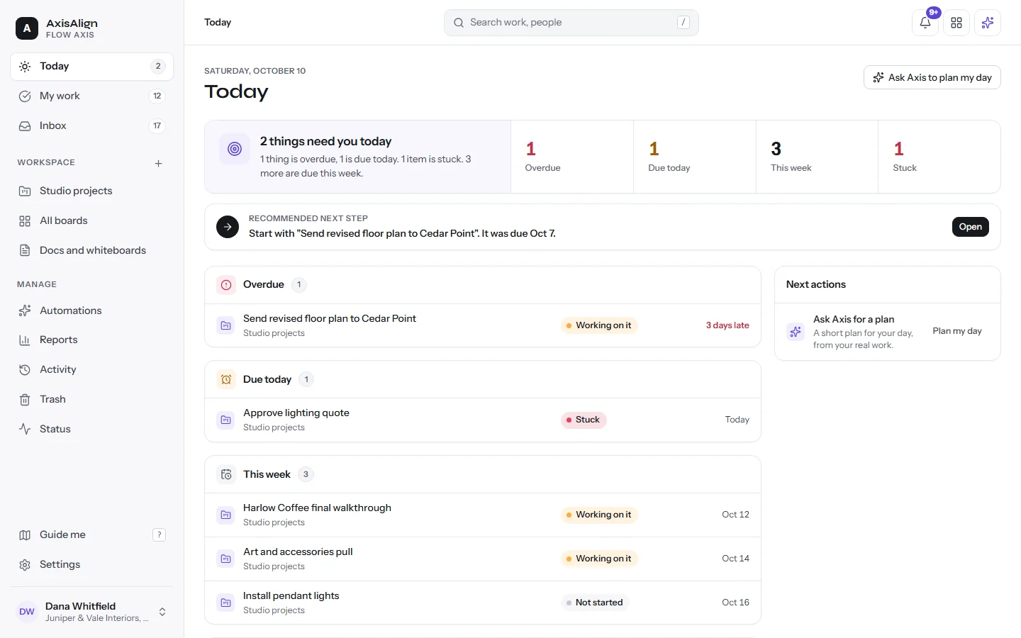This screenshot has height=638, width=1021.
Task: Click the AxisAlign logo badge
Action: [27, 28]
